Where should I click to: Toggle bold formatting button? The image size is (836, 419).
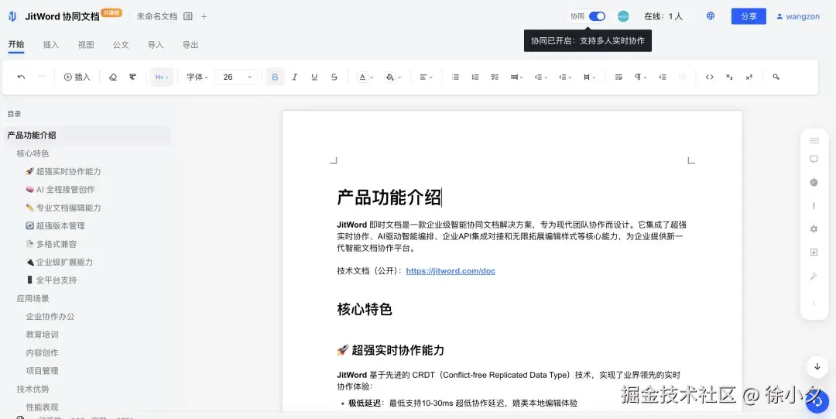[x=275, y=77]
